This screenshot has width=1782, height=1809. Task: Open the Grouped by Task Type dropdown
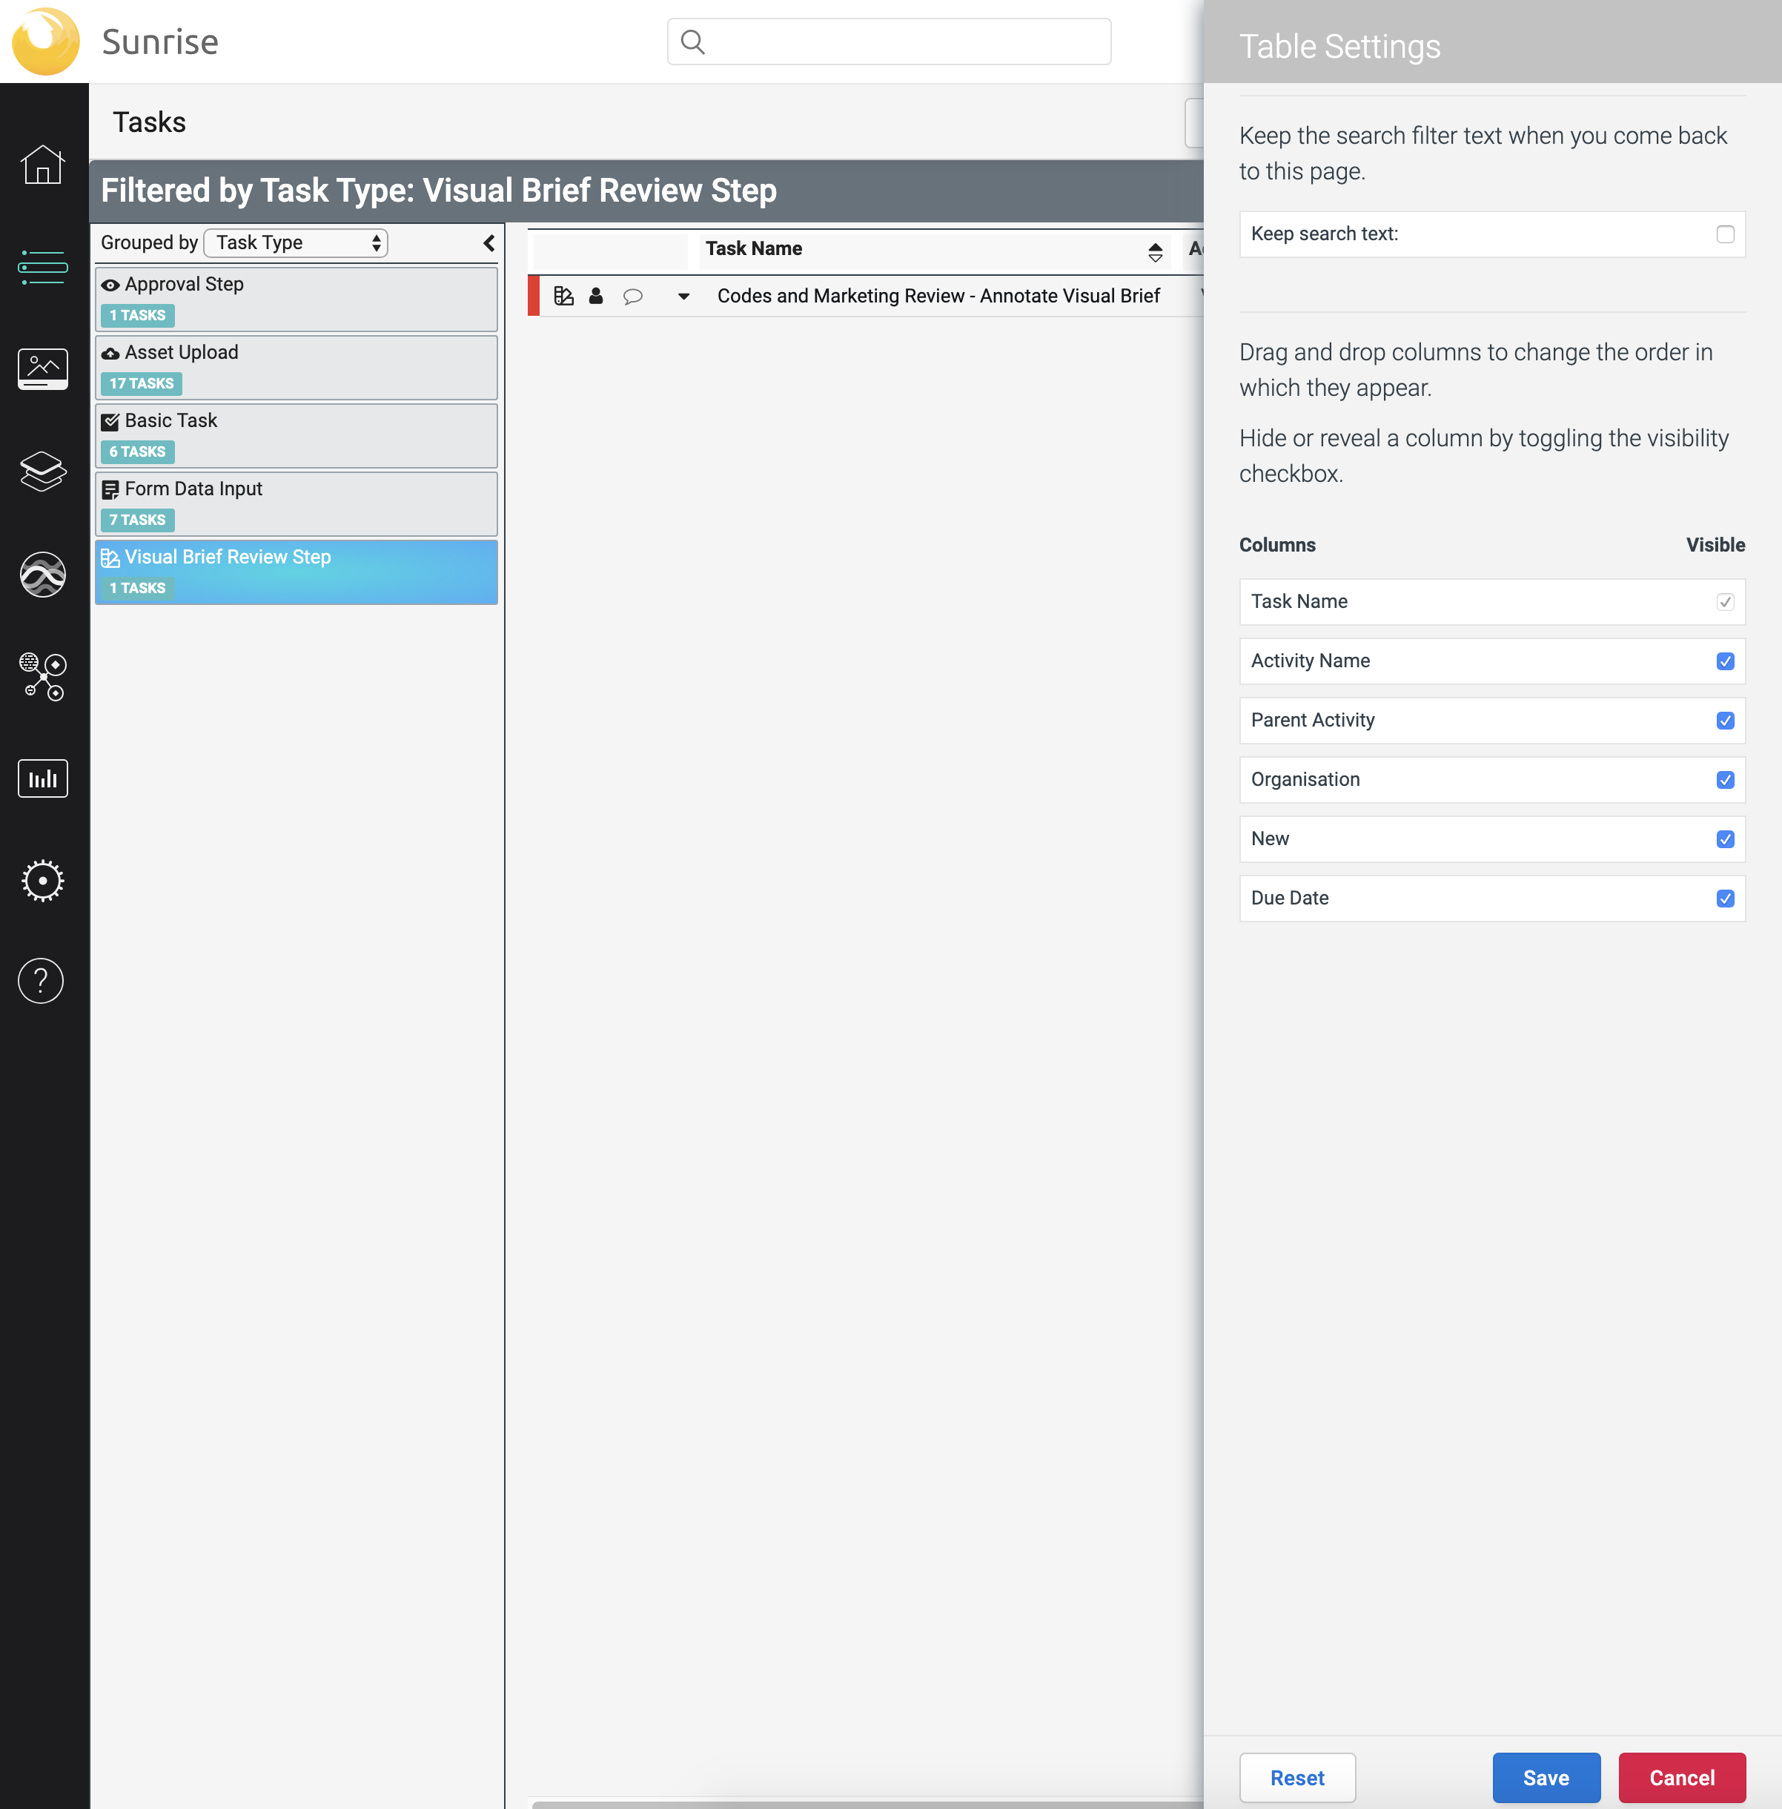pos(296,243)
